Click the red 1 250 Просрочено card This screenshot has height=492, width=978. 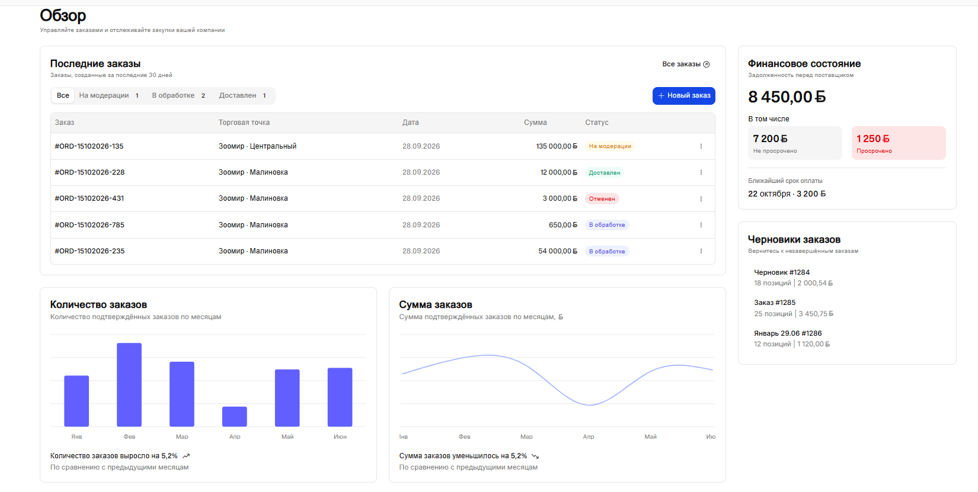click(899, 143)
